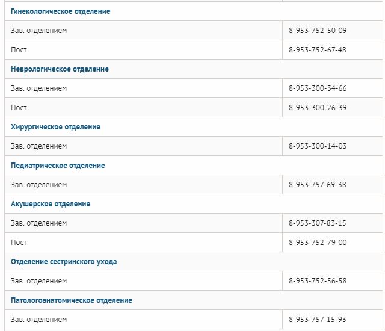385x331 pixels.
Task: Click Пост label under Акушерское отделение
Action: (19, 242)
